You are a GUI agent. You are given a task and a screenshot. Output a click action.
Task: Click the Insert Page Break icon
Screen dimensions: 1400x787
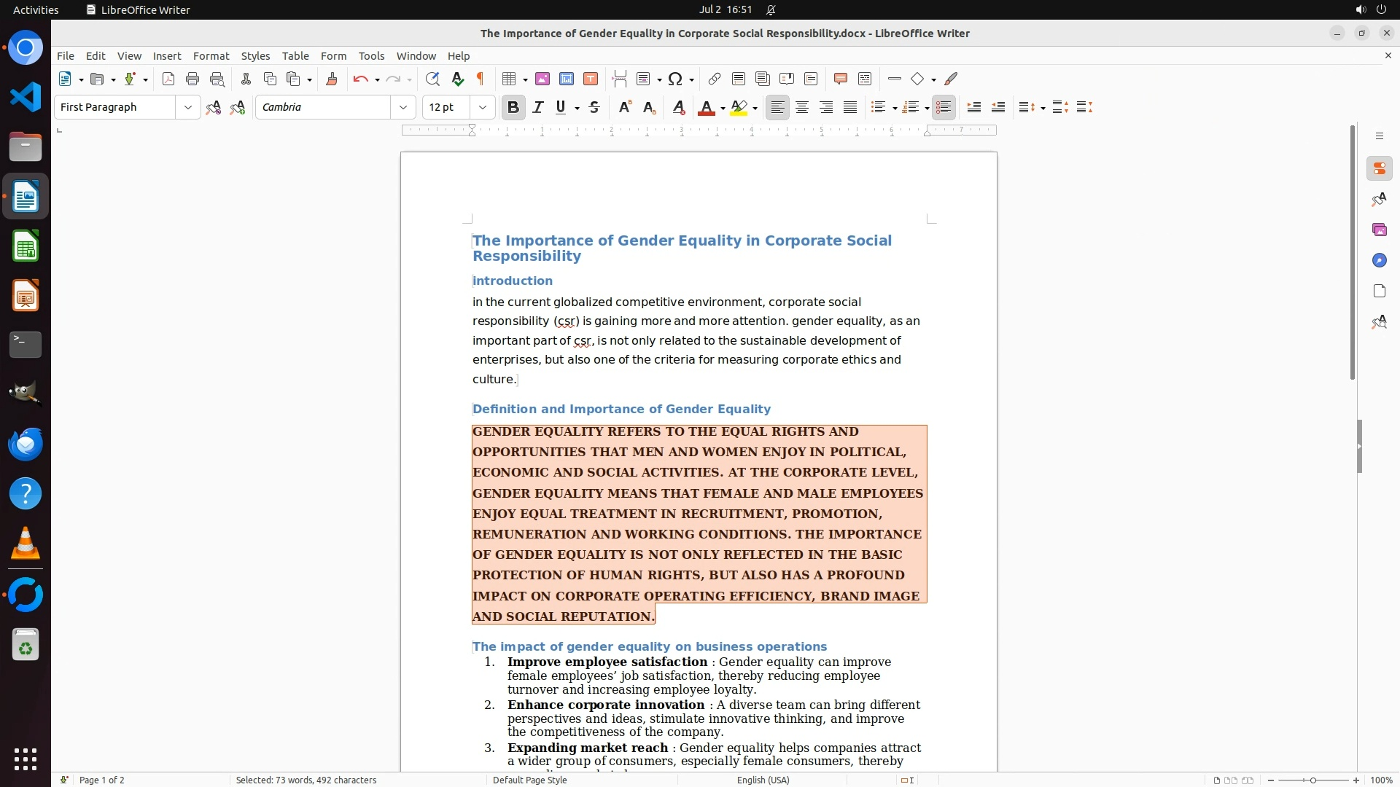point(620,79)
